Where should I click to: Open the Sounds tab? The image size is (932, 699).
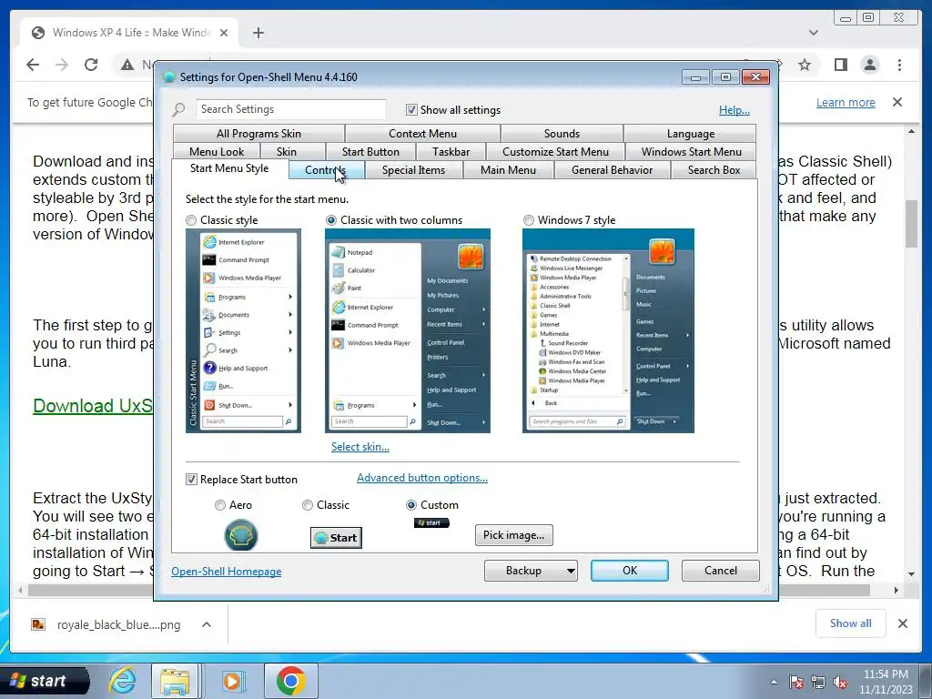click(x=562, y=133)
